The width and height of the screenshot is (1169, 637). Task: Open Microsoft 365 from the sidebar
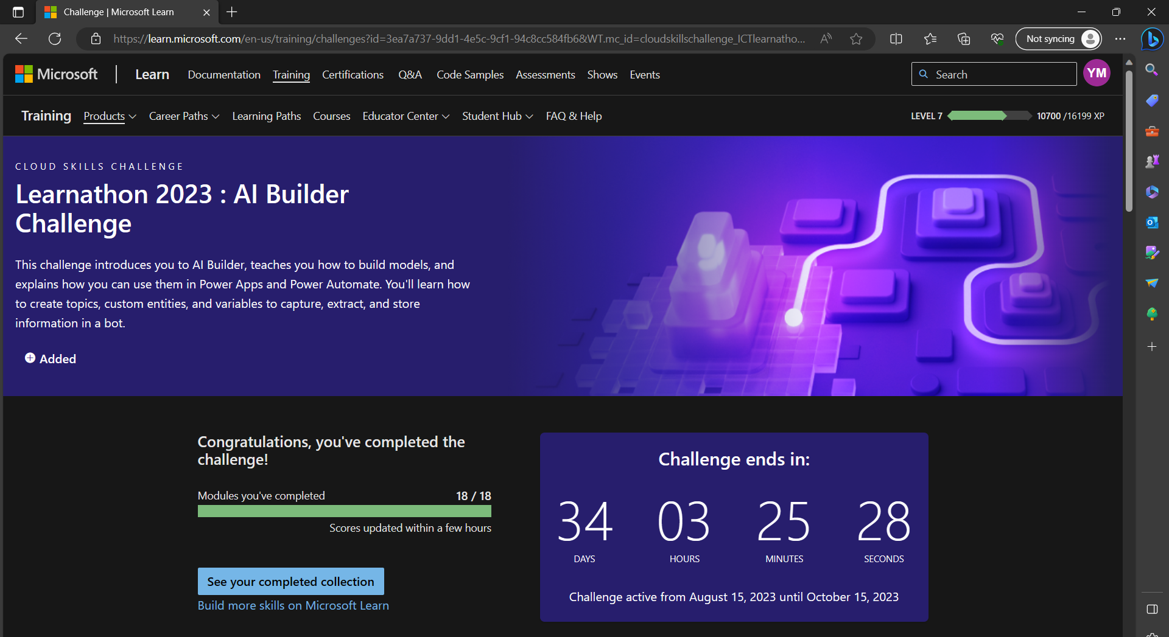pos(1152,192)
